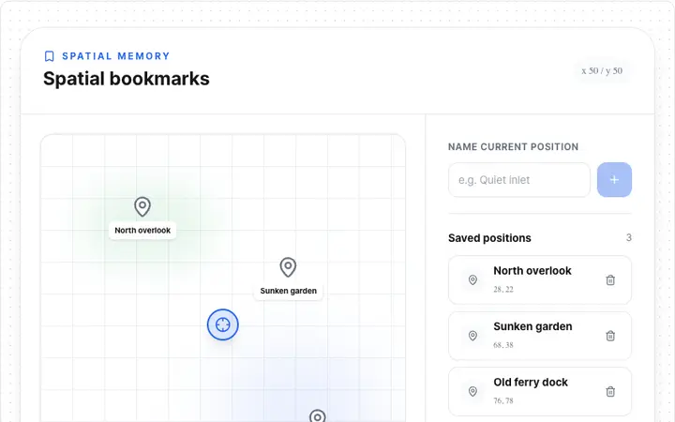Image resolution: width=675 pixels, height=422 pixels.
Task: Select the Old ferry dock saved position
Action: [x=540, y=391]
